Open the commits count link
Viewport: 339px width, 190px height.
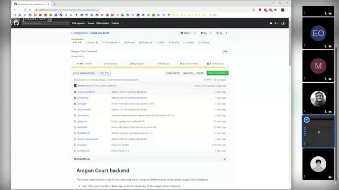85,64
